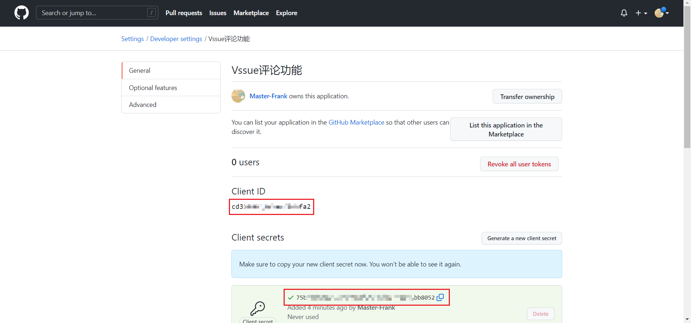Click the Vssue评论功能 page heading
The height and width of the screenshot is (323, 691).
click(267, 70)
